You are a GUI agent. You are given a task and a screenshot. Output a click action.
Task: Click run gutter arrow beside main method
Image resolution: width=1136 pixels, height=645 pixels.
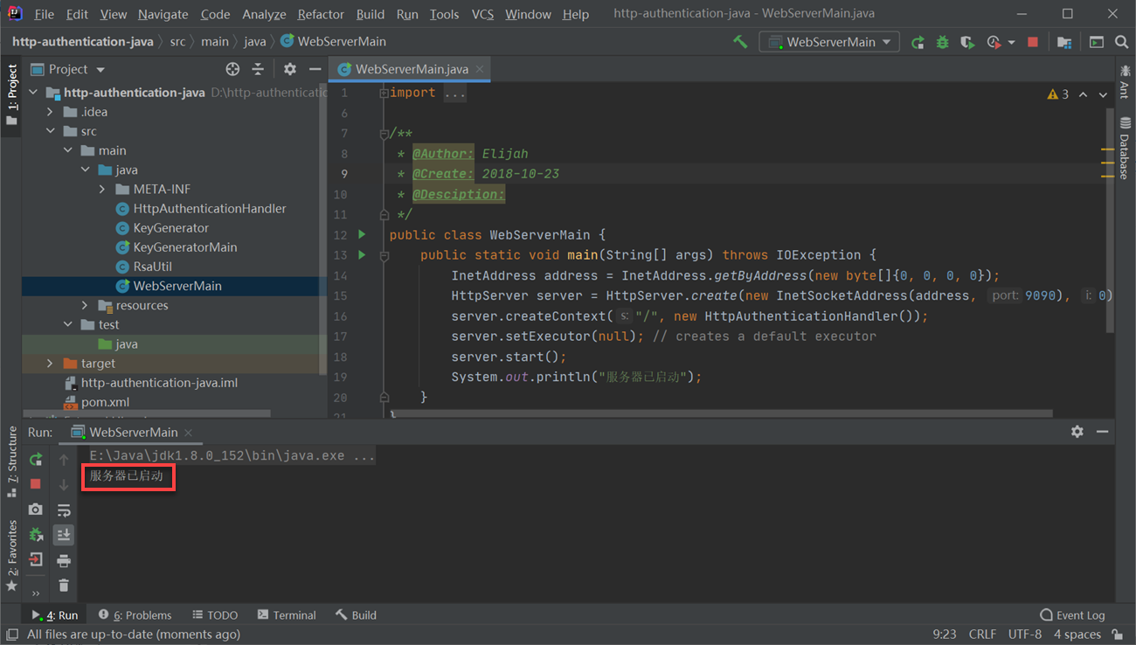click(362, 255)
